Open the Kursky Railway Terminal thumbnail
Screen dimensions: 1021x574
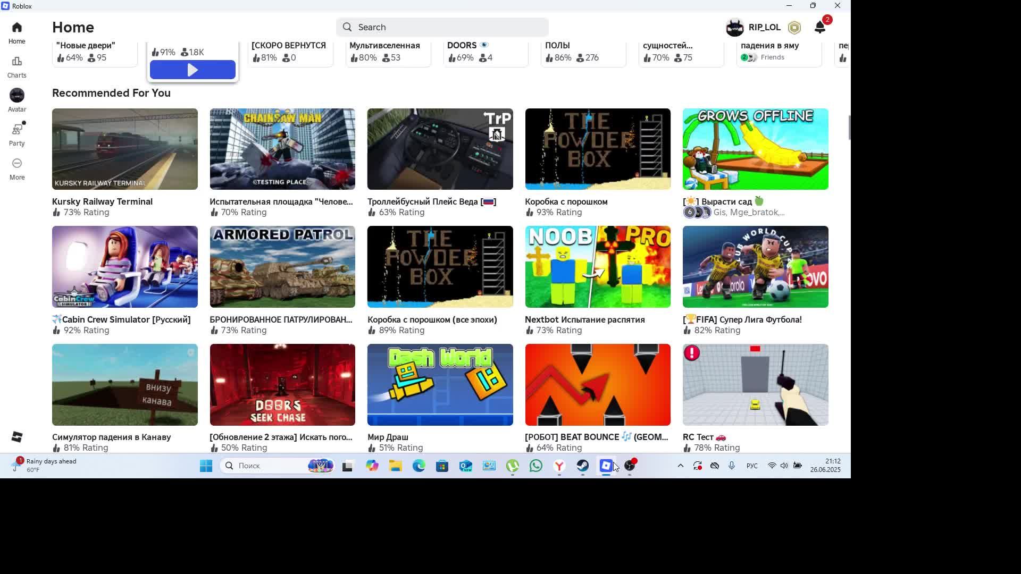point(124,149)
